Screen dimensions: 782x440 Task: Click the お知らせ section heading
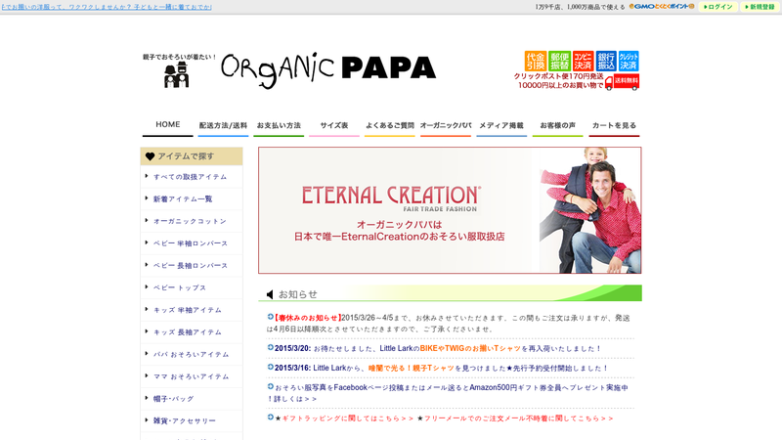coord(298,294)
